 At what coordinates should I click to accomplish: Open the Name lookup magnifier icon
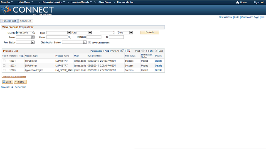click(69, 37)
